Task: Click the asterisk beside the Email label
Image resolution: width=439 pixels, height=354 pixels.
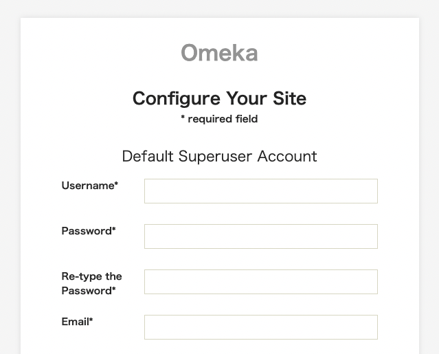Action: pos(91,320)
